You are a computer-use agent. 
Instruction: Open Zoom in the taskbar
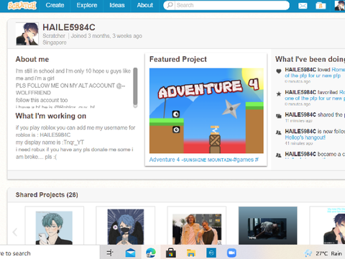[x=231, y=253]
